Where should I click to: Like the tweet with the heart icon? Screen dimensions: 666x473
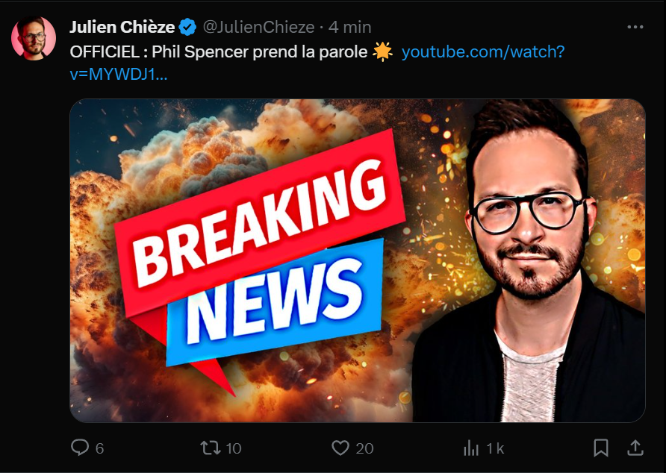(340, 448)
